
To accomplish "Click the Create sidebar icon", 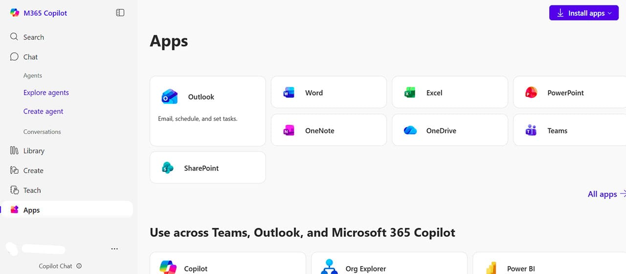I will pos(14,170).
